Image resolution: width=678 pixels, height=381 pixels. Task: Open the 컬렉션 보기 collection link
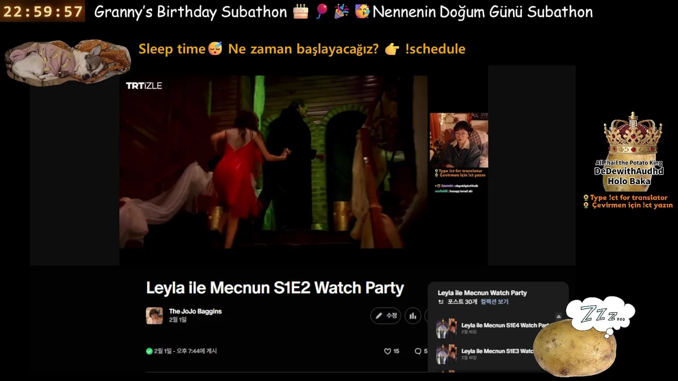[x=494, y=302]
